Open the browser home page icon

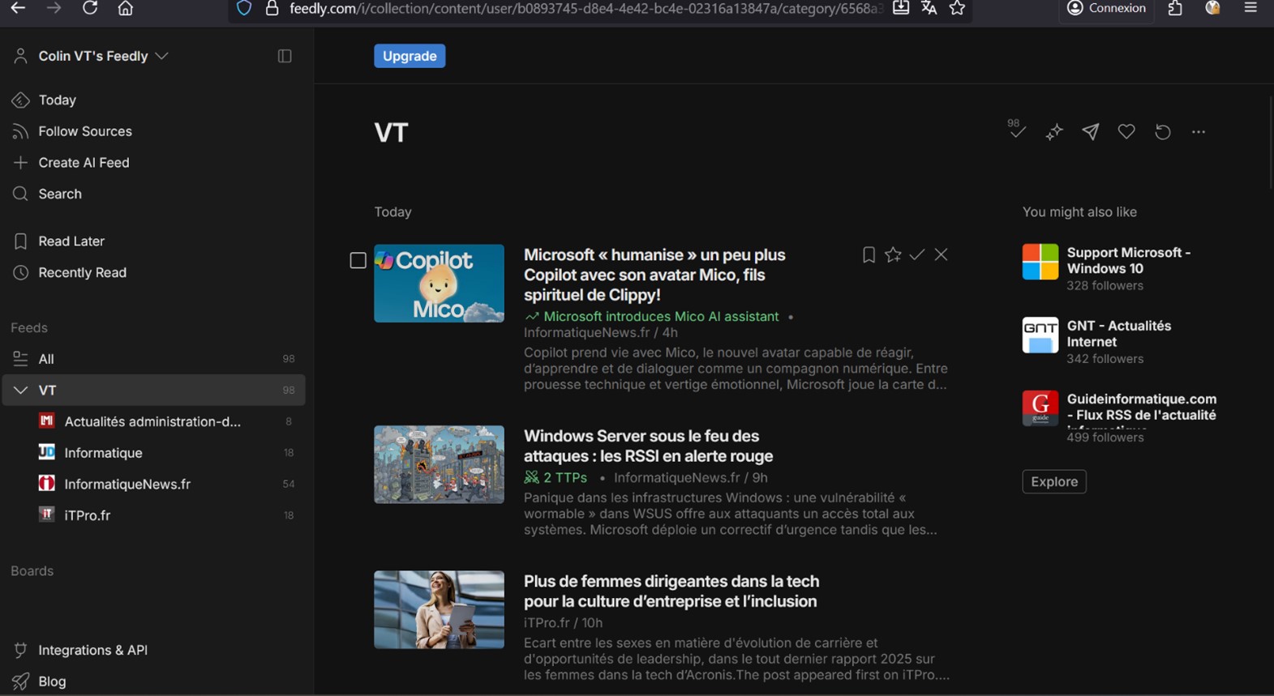tap(126, 8)
